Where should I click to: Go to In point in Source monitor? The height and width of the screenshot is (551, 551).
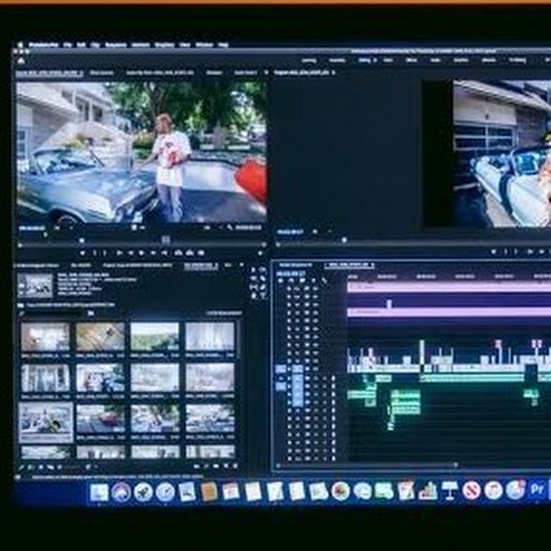point(119,253)
